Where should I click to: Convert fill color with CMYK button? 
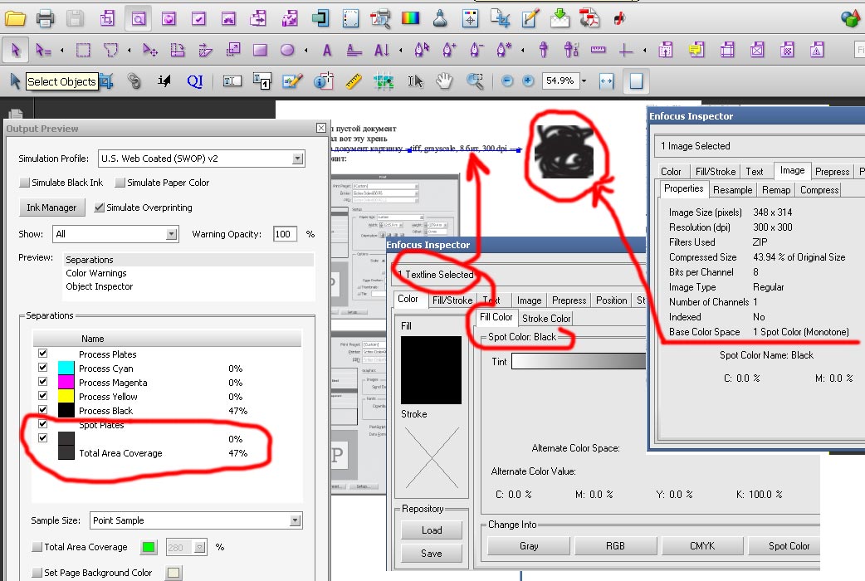[702, 545]
